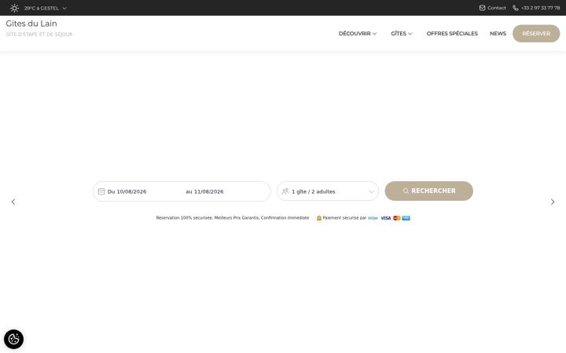
Task: Click the phone handset icon
Action: (516, 8)
